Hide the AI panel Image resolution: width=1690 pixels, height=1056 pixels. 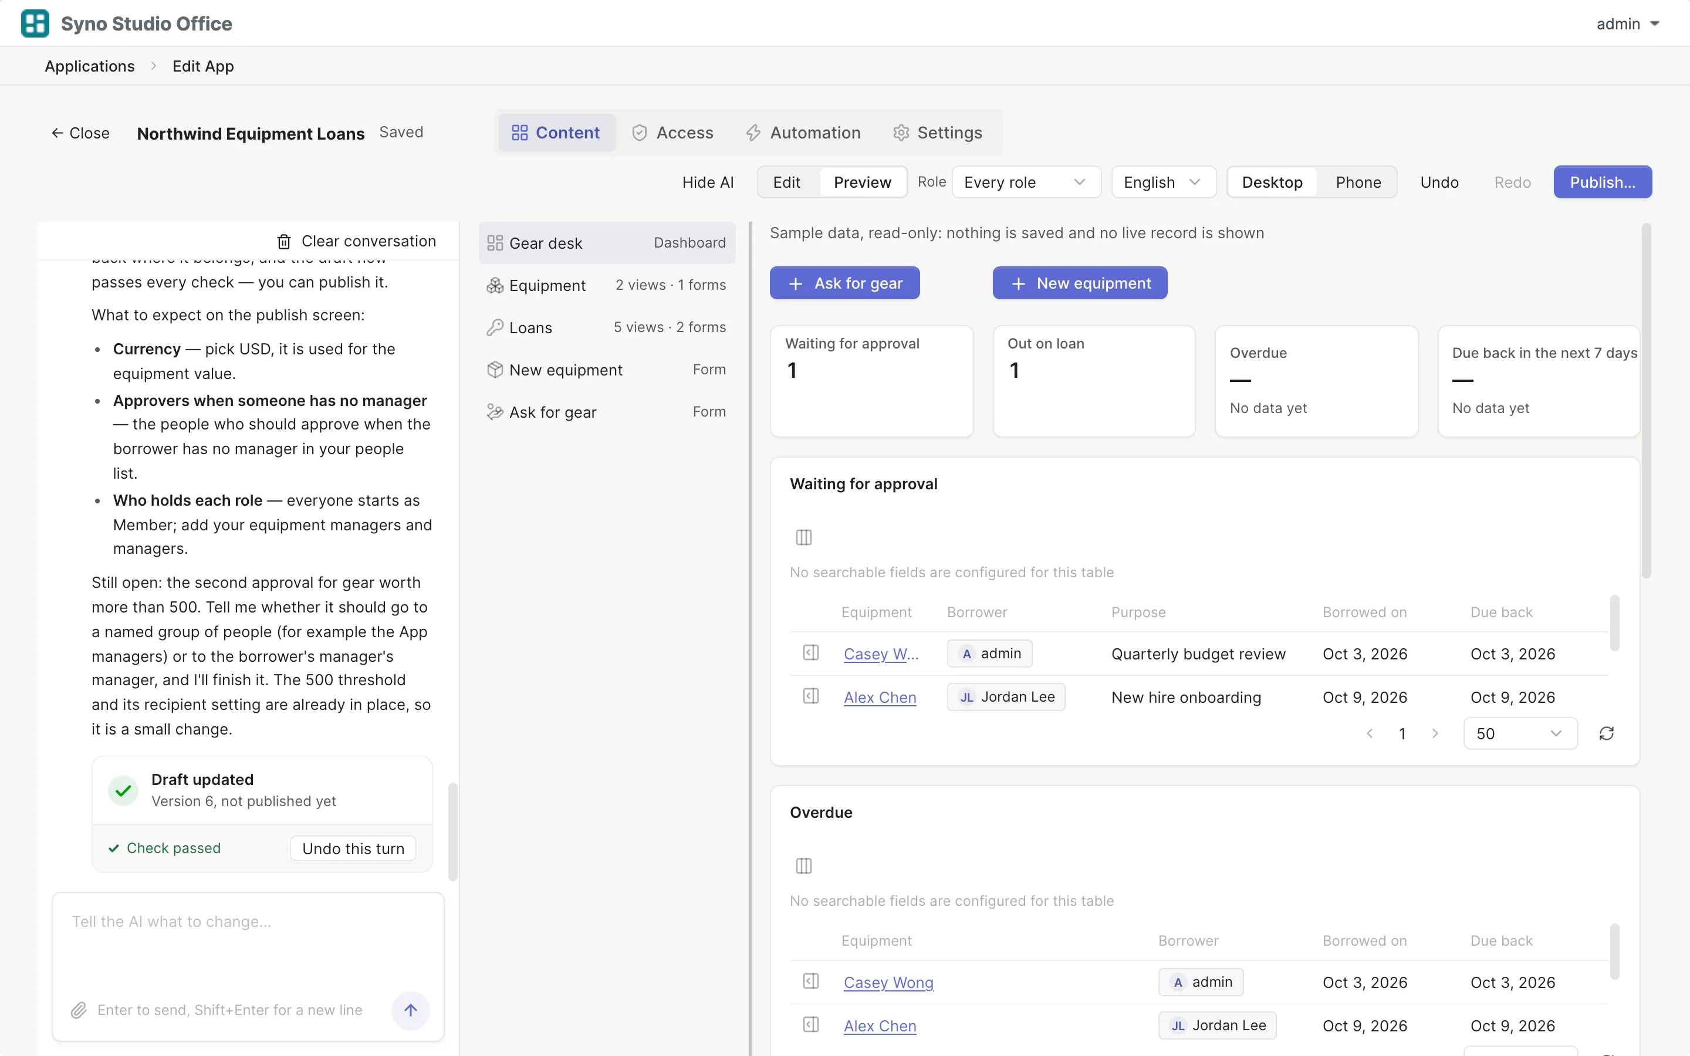[708, 182]
